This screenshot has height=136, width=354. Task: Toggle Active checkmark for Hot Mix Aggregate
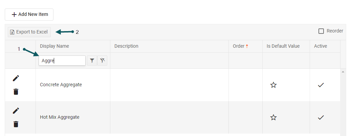pyautogui.click(x=321, y=117)
